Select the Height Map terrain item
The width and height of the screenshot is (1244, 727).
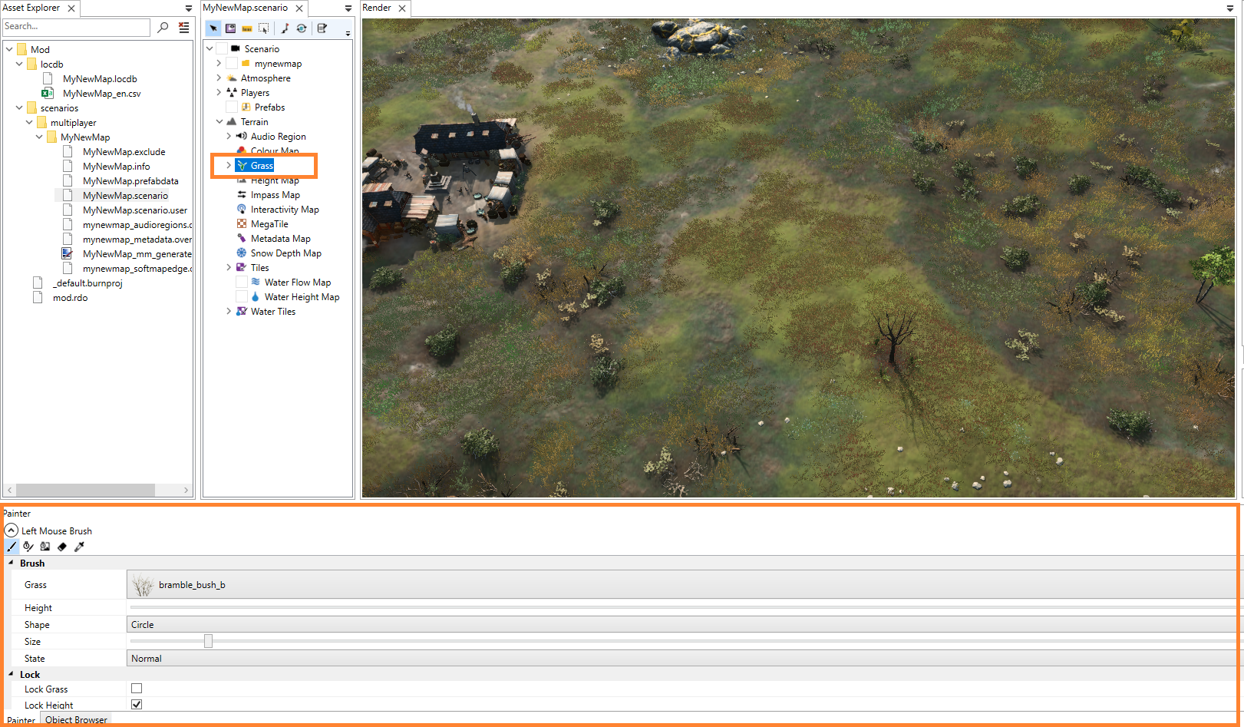tap(275, 180)
